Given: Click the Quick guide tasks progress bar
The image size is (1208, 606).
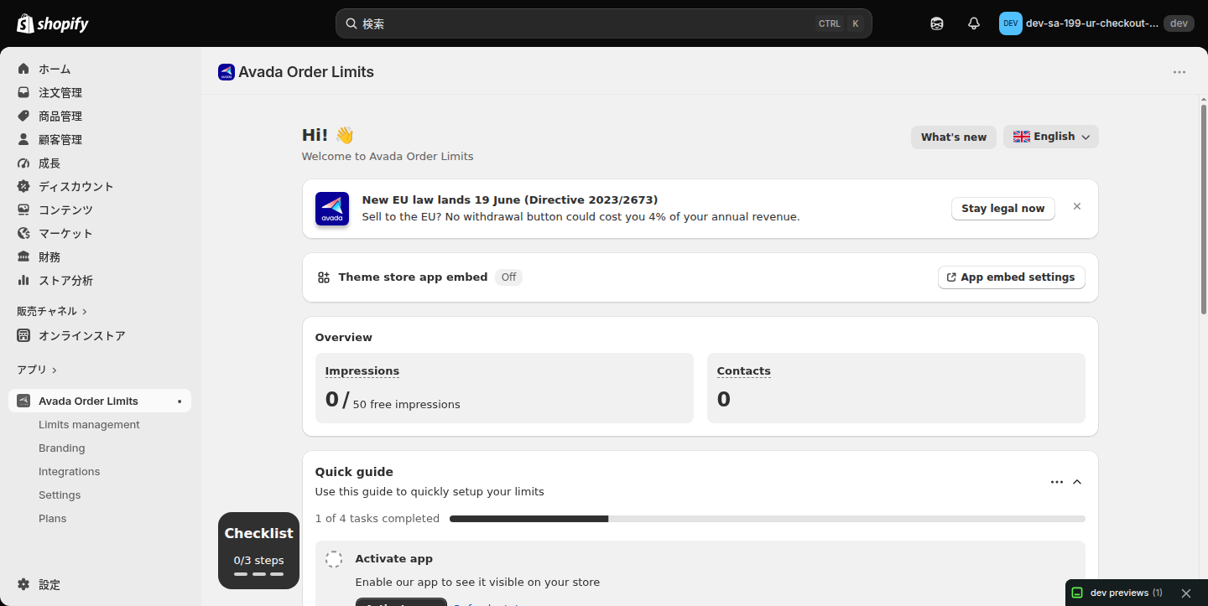Looking at the screenshot, I should tap(768, 519).
